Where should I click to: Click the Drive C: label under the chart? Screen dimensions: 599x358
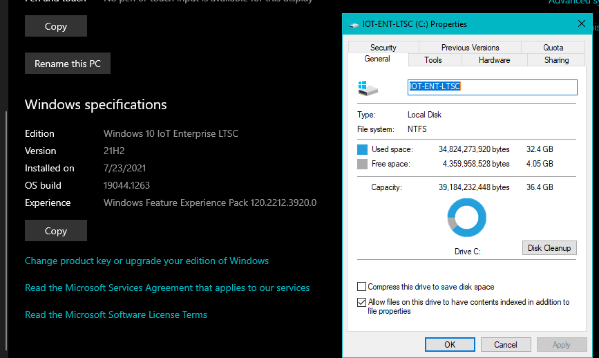(468, 252)
